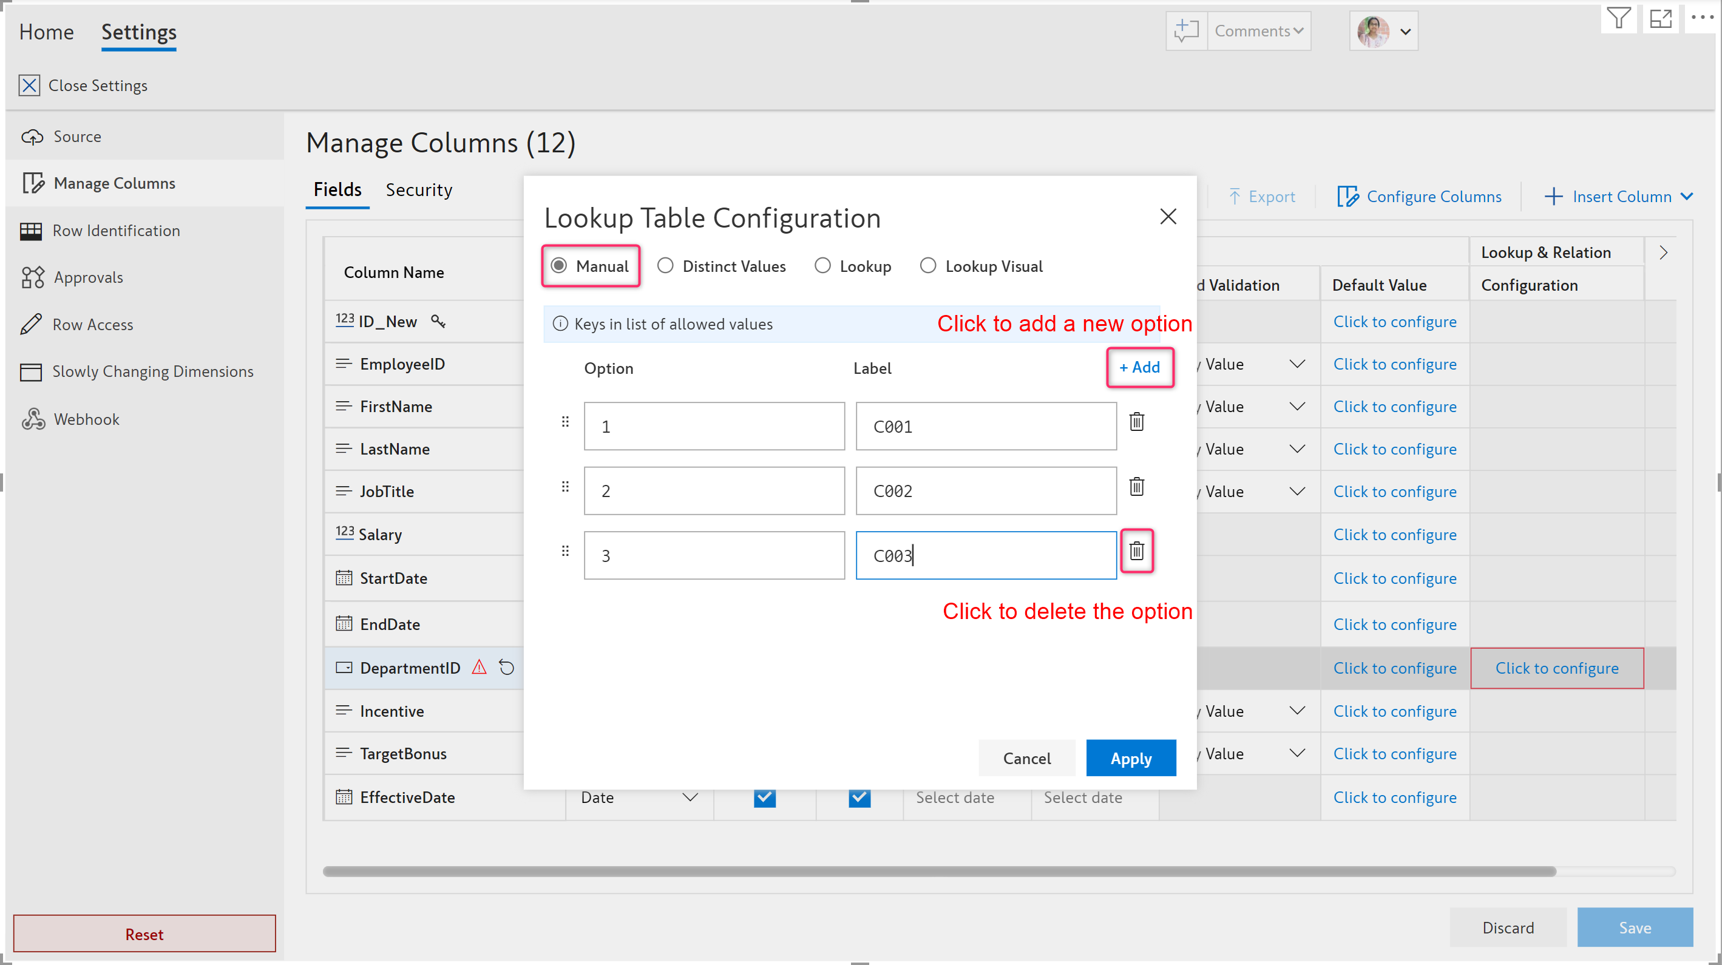Open Webhook settings in sidebar
The width and height of the screenshot is (1722, 965).
86,419
